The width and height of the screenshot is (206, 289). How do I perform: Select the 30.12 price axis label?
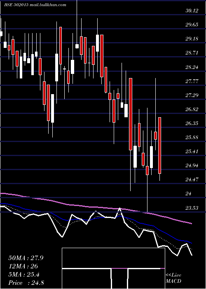click(192, 11)
